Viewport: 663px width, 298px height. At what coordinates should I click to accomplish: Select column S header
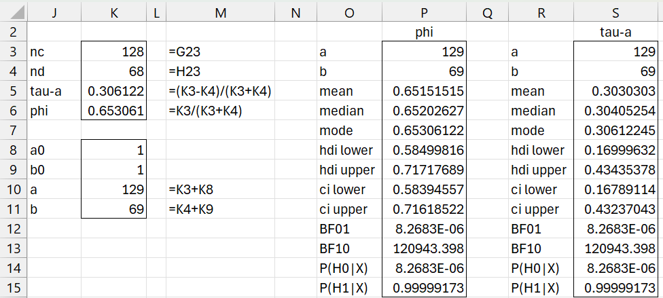(x=615, y=14)
